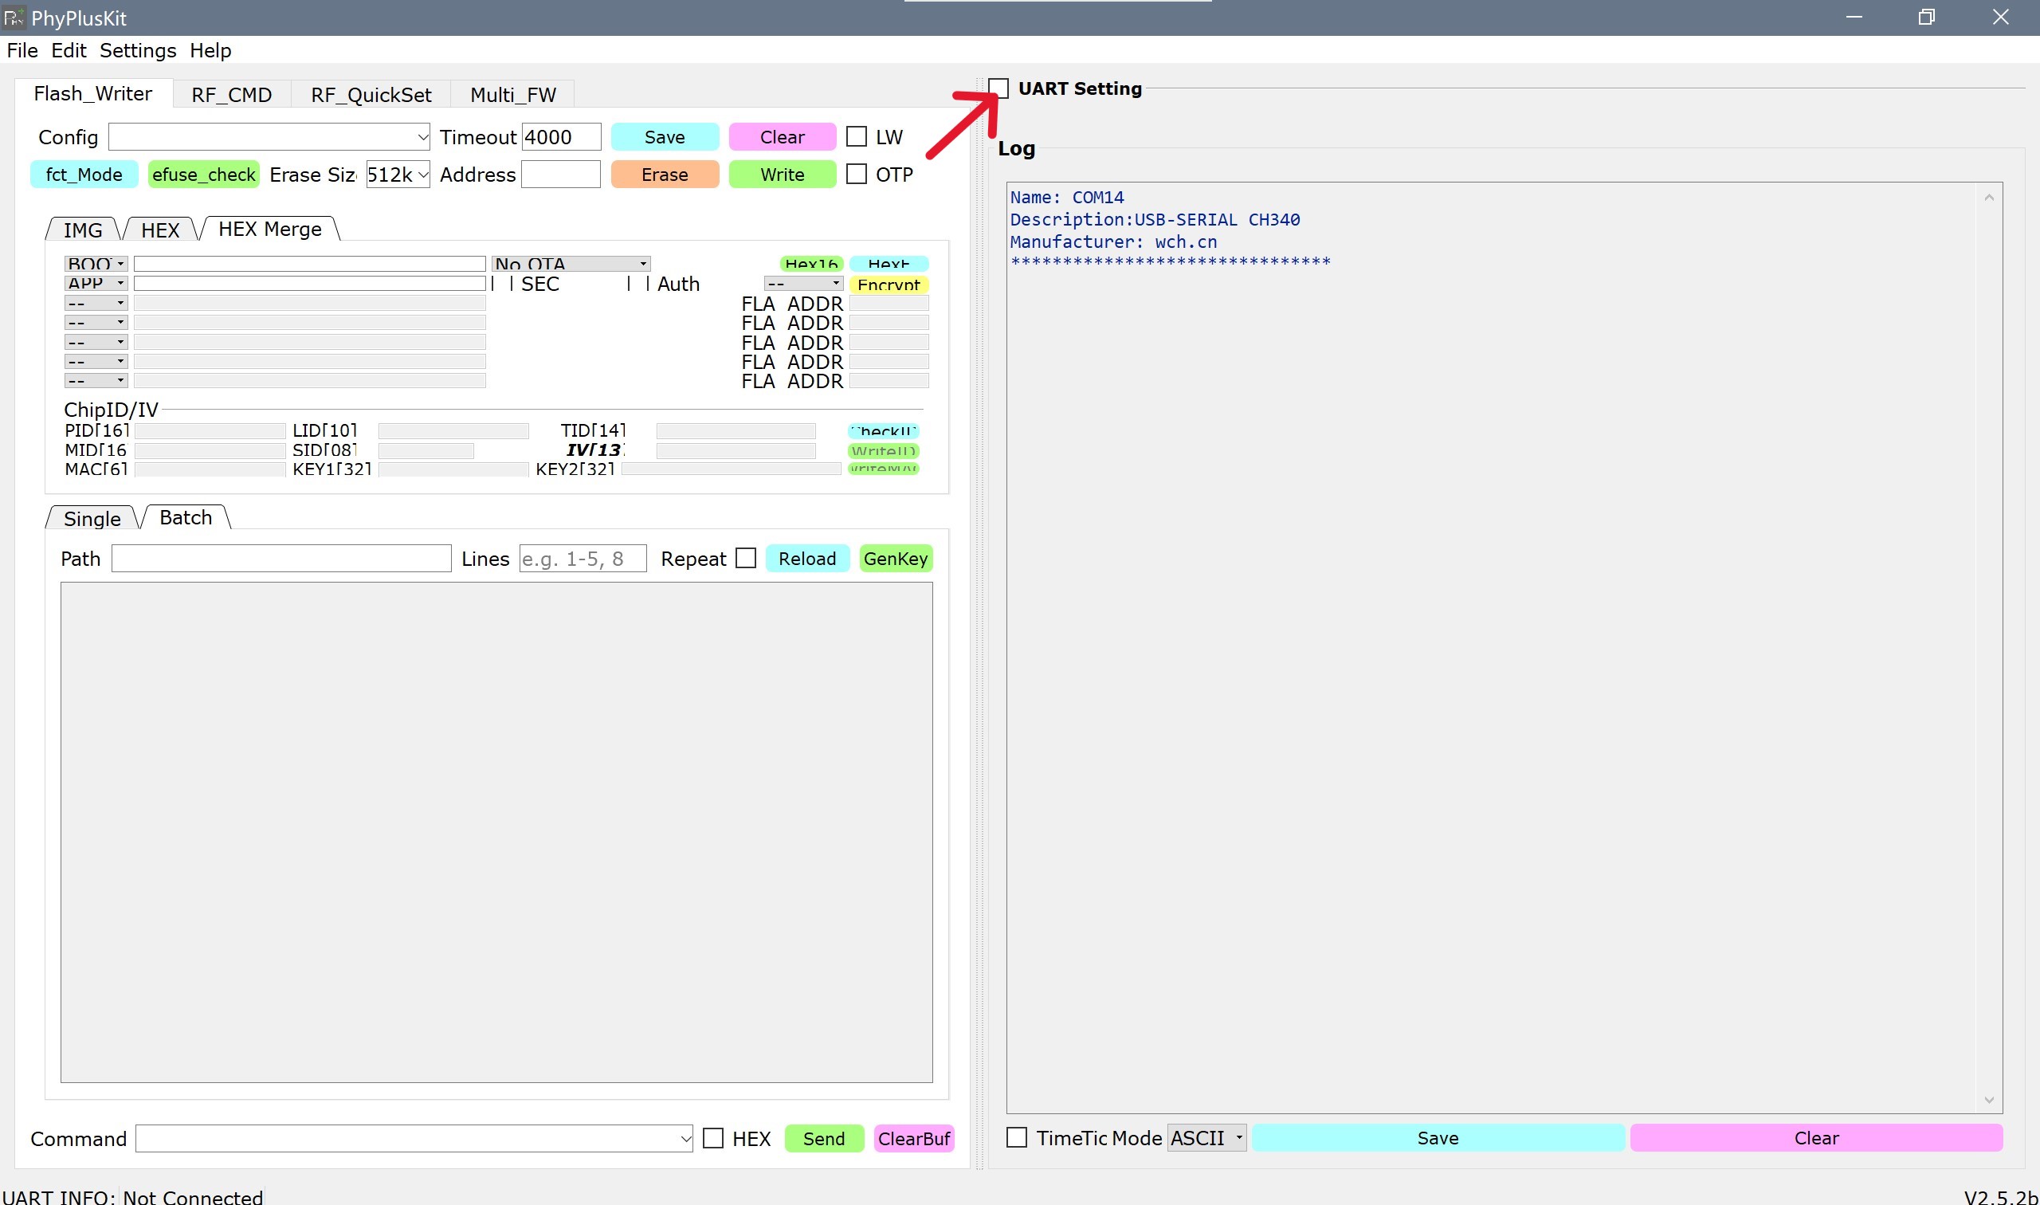Click the 'Manufacturer: wch.cn' log line
Image resolution: width=2040 pixels, height=1205 pixels.
[1113, 241]
